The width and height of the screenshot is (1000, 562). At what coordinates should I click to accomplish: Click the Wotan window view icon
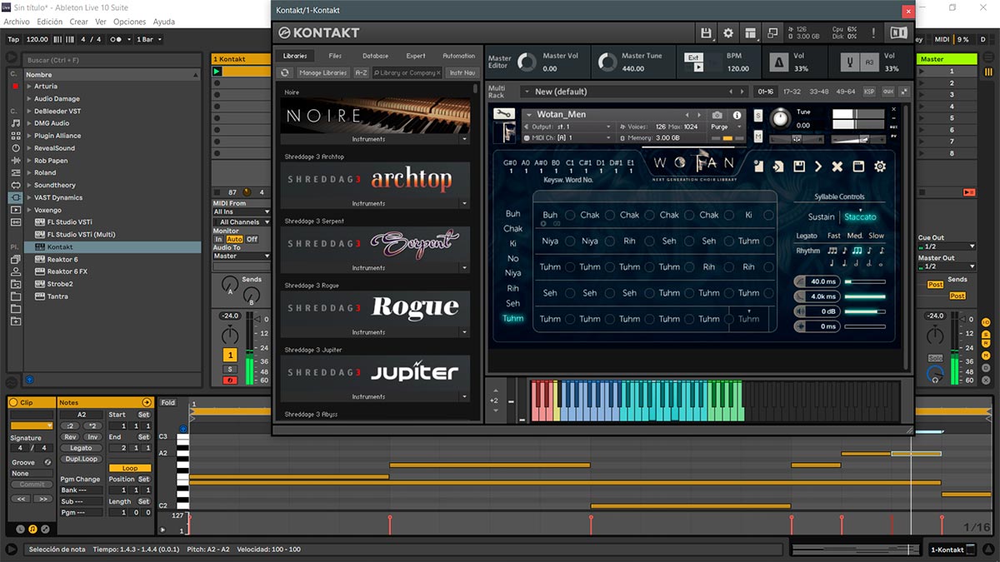pyautogui.click(x=858, y=167)
